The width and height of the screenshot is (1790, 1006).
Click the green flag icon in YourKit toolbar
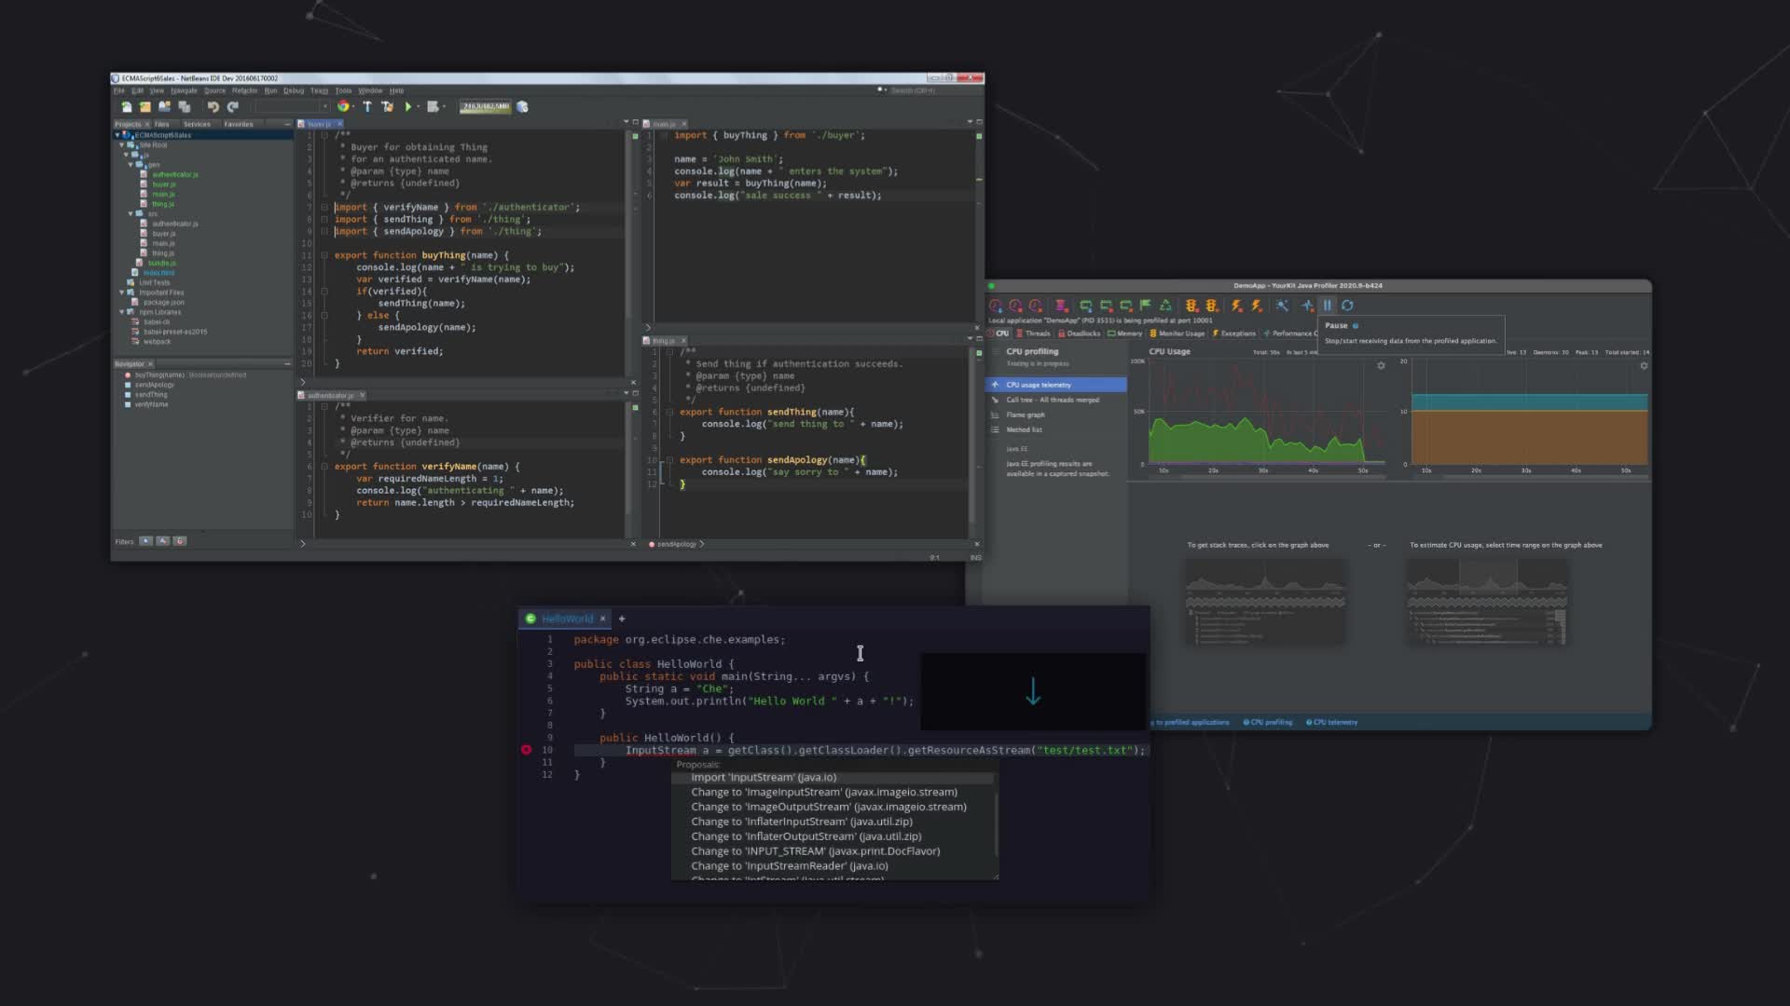tap(1146, 306)
